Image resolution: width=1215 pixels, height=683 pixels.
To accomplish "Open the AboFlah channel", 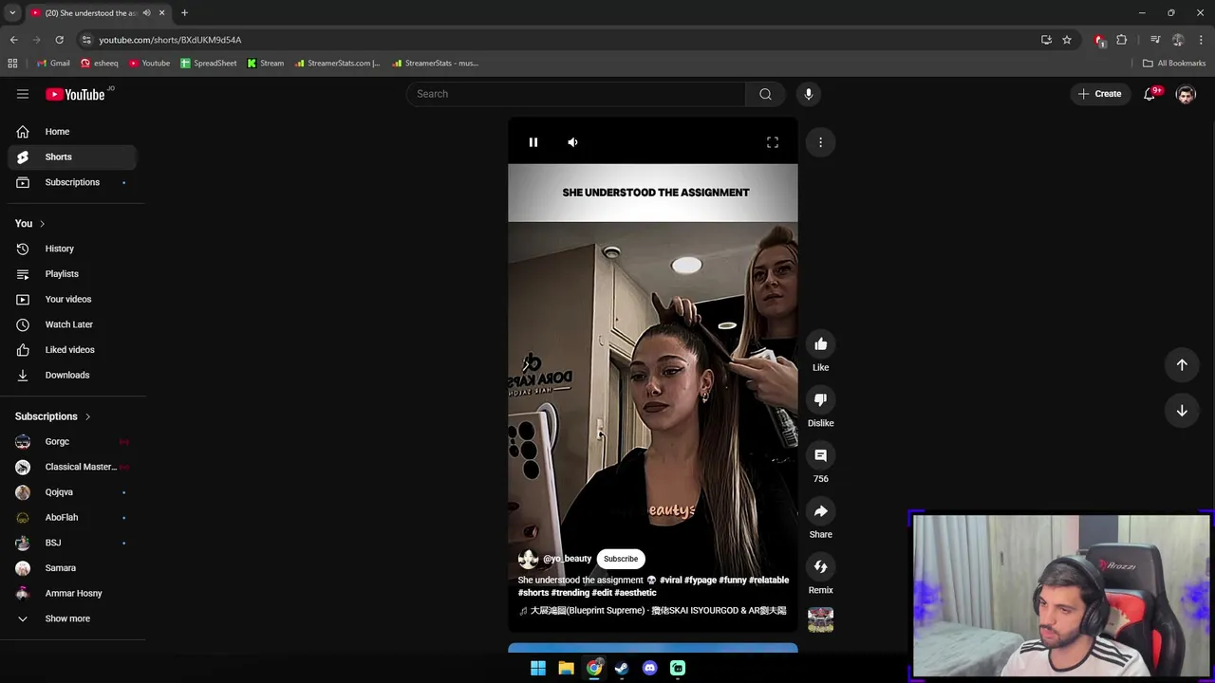I will 72,518.
